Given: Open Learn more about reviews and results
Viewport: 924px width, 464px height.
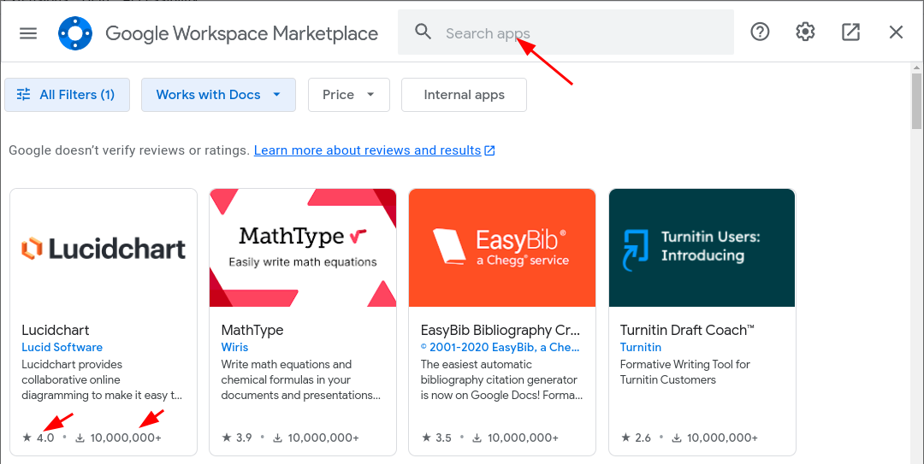Looking at the screenshot, I should point(368,150).
